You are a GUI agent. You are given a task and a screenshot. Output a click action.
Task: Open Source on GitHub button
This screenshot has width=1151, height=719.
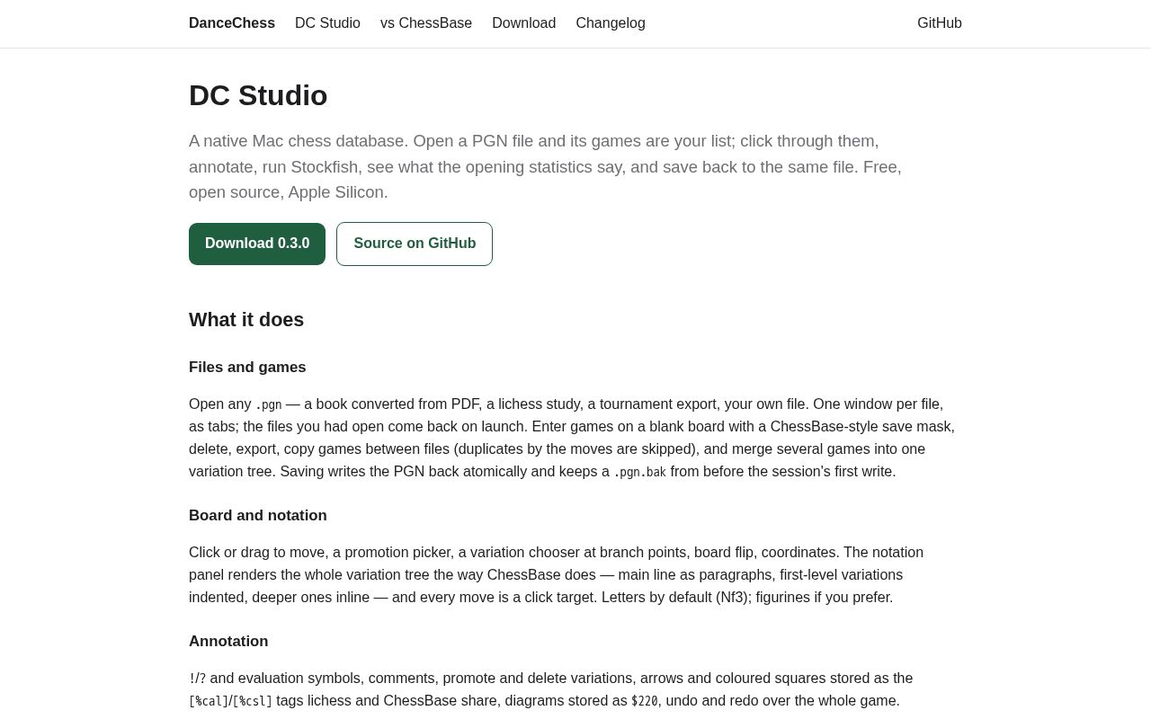pos(415,244)
